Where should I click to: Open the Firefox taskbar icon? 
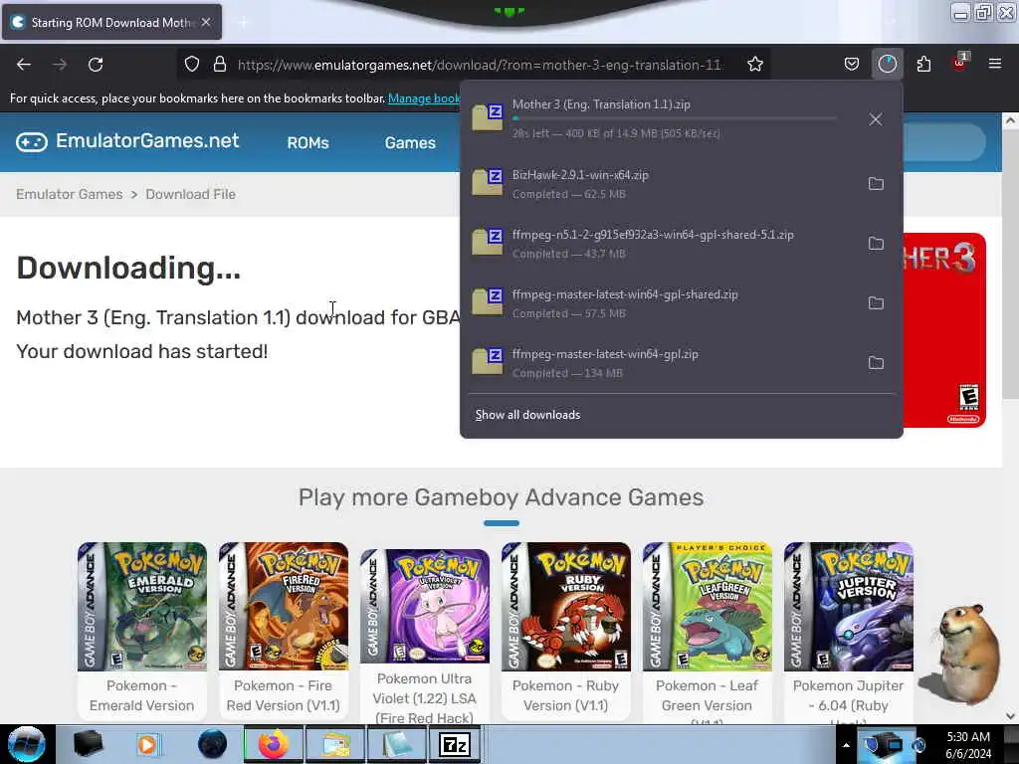[274, 744]
